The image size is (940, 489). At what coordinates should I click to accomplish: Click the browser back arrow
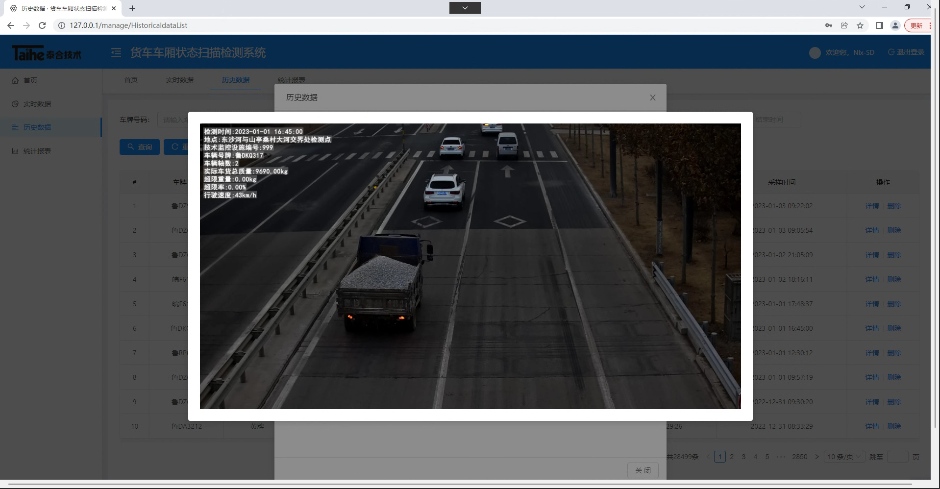click(11, 25)
